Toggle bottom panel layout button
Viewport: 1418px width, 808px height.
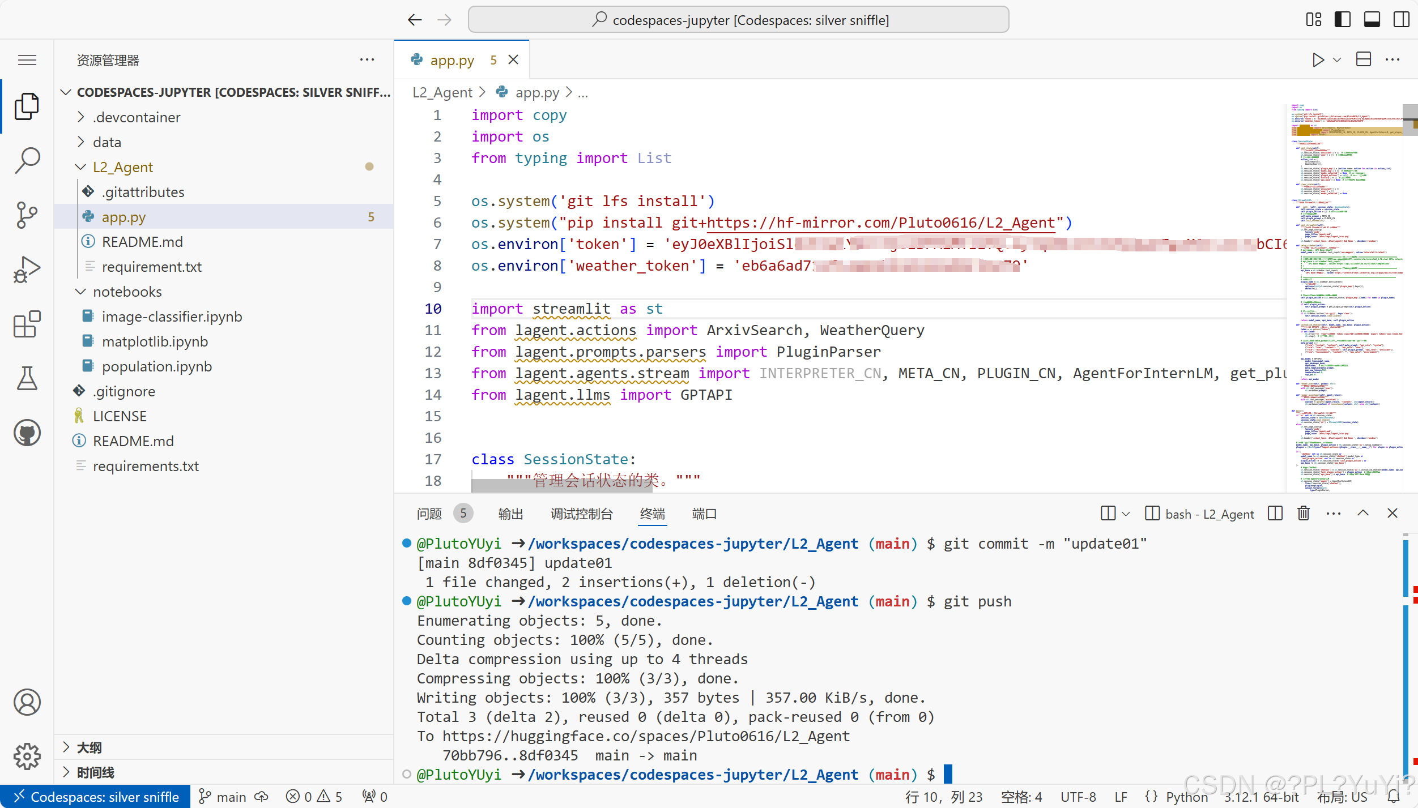click(x=1372, y=20)
